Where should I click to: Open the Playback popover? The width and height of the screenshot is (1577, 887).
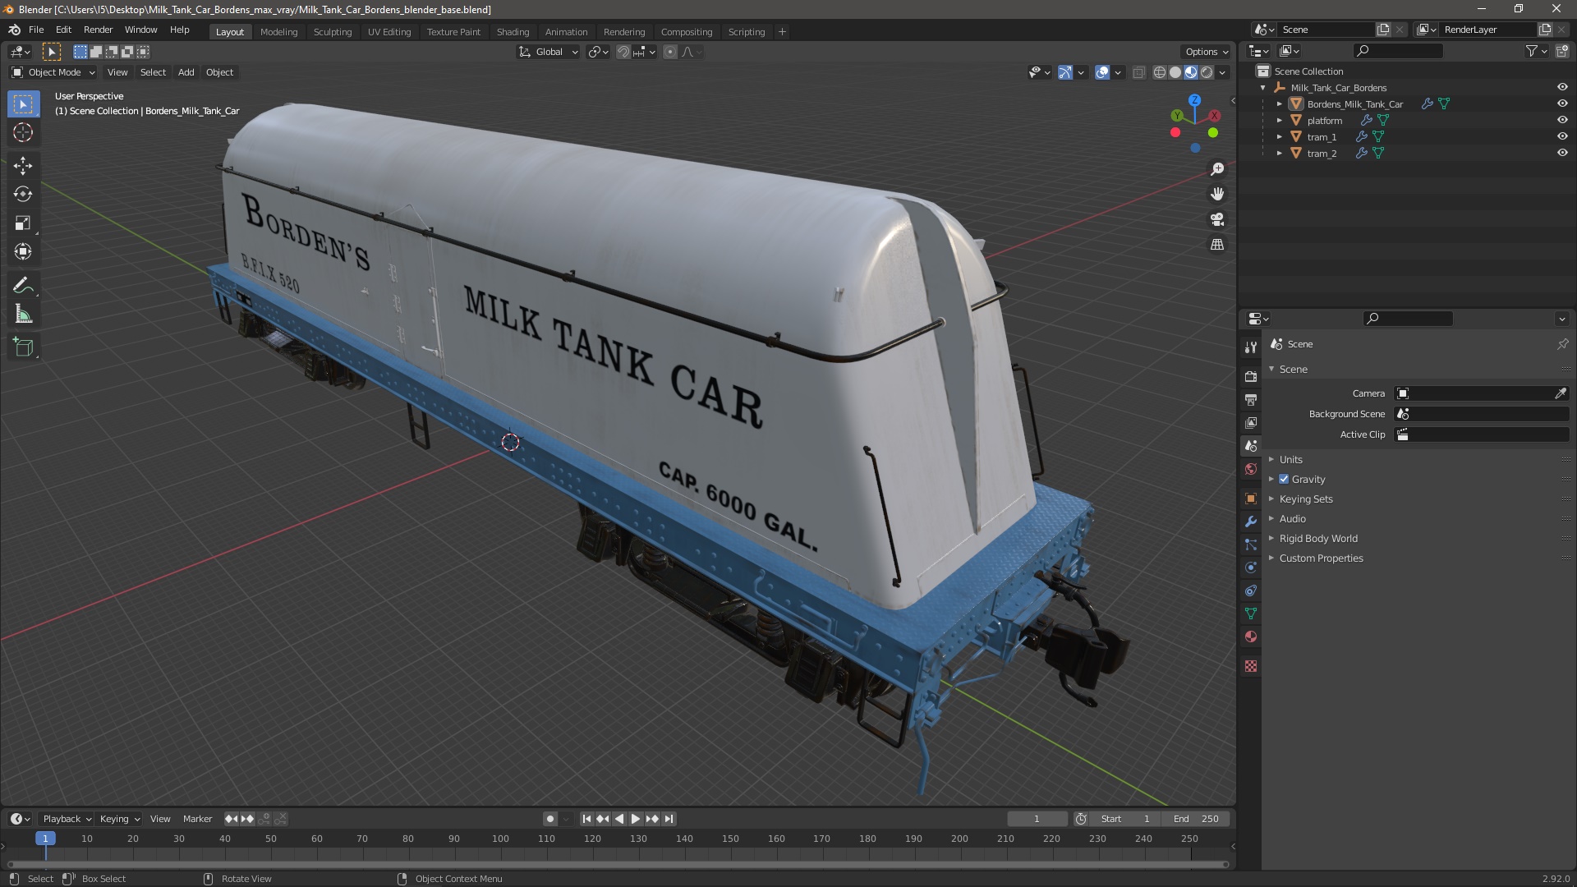pos(67,819)
